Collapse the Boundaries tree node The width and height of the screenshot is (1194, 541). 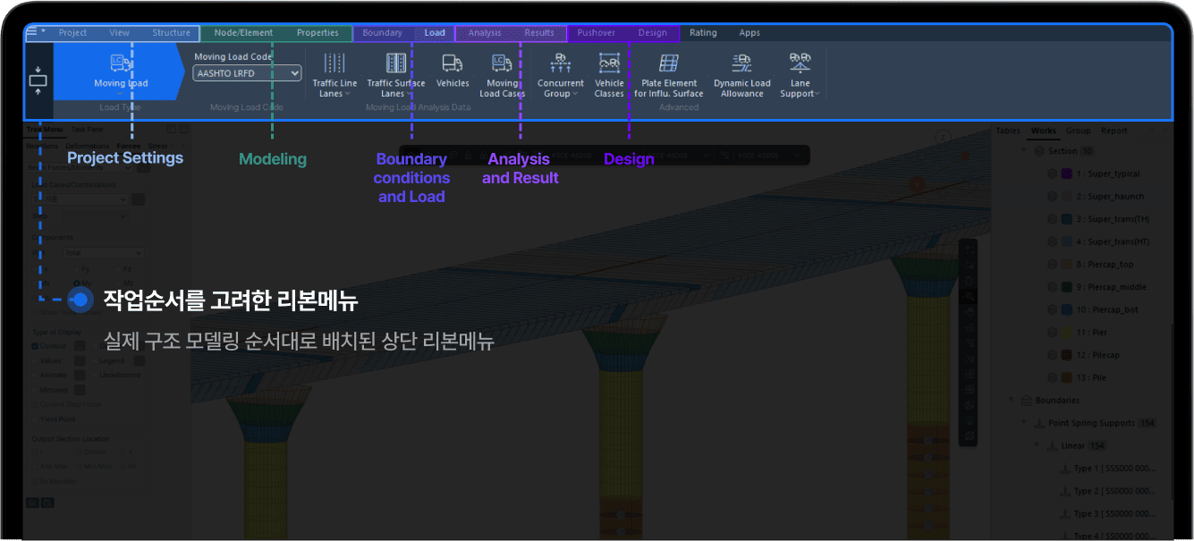(1012, 401)
